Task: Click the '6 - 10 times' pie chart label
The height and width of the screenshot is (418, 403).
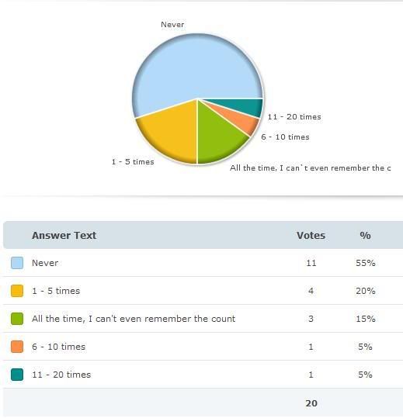Action: point(285,137)
